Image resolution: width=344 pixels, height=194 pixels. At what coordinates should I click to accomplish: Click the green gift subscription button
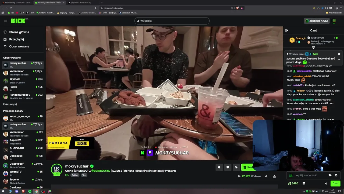pyautogui.click(x=247, y=167)
